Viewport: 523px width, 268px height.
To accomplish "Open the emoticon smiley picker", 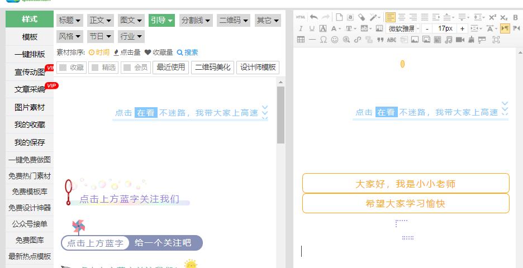I will pyautogui.click(x=335, y=40).
